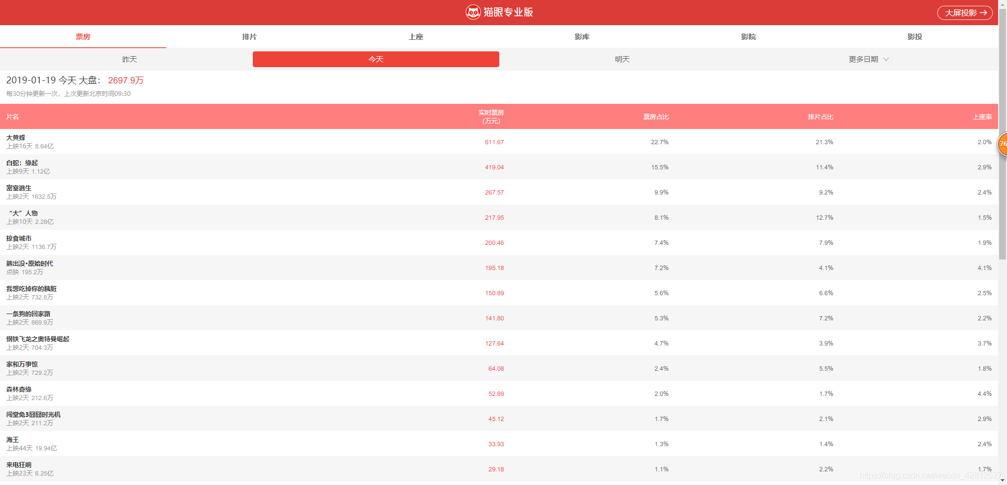Click the 片名 column header
Screen dimensions: 1007x485
[13, 117]
